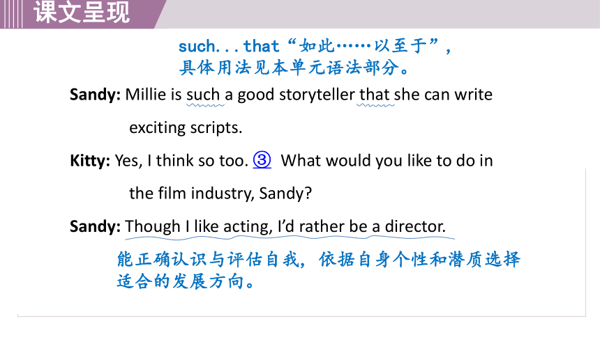Select the text "exciting scripts."
This screenshot has width=600, height=337.
tap(186, 128)
